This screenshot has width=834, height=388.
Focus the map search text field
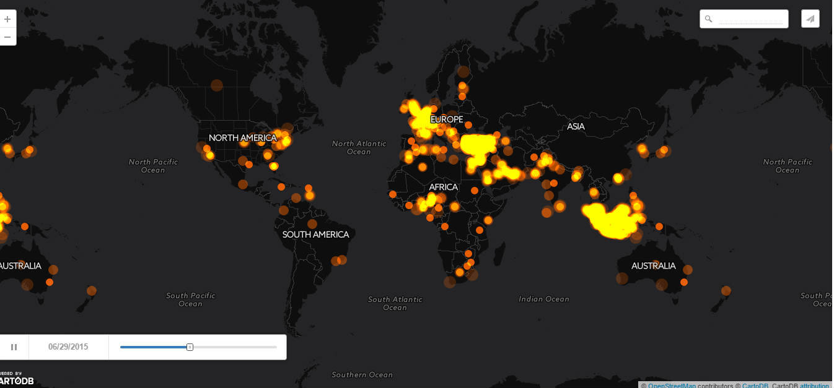coord(750,19)
